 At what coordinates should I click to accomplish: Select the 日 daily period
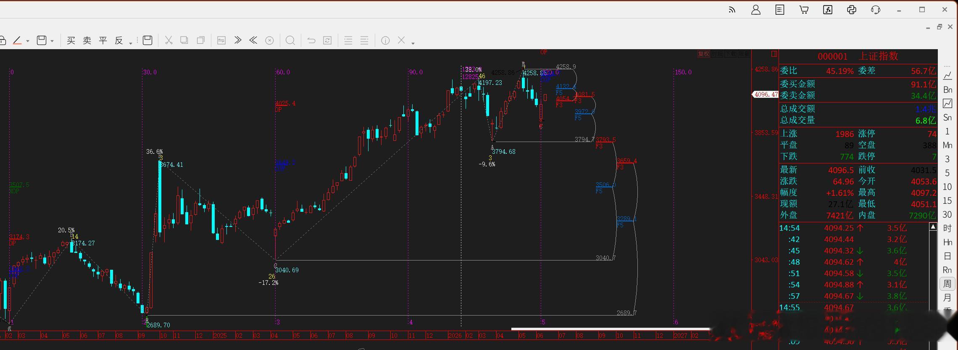947,256
